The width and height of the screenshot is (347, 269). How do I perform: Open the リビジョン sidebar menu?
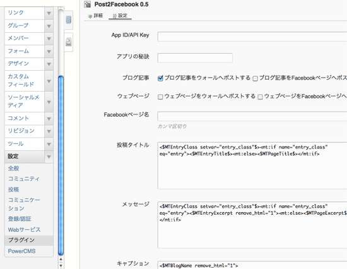[25, 131]
